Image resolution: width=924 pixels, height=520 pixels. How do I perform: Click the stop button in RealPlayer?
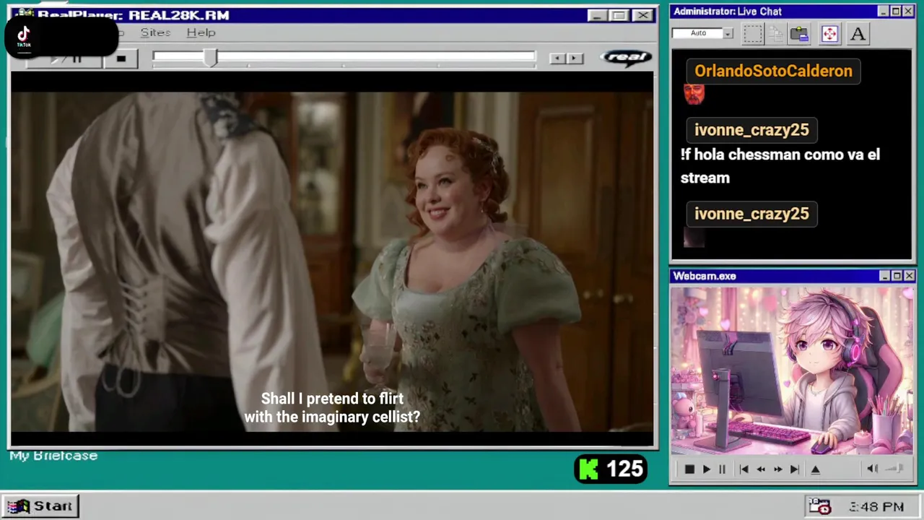(x=121, y=59)
